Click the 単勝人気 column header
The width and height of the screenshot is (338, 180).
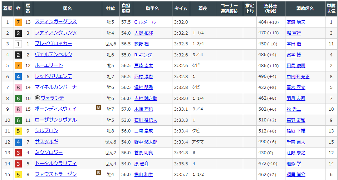point(331,8)
